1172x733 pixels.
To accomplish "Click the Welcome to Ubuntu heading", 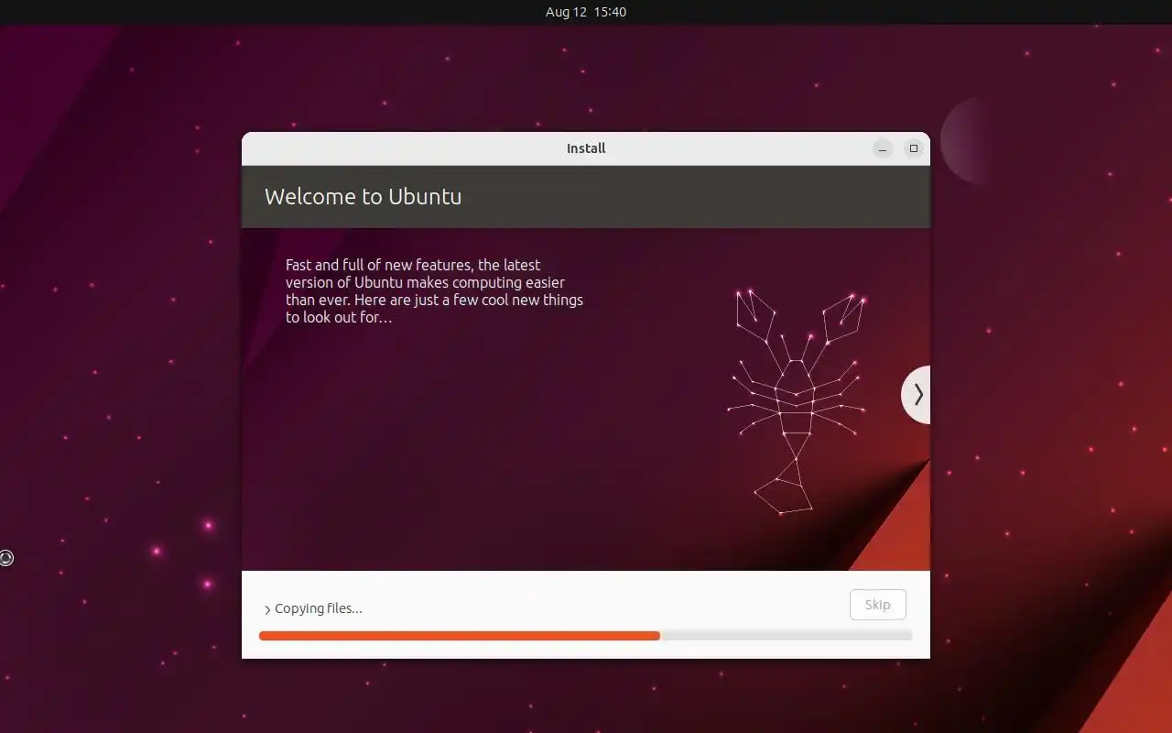I will pos(363,196).
